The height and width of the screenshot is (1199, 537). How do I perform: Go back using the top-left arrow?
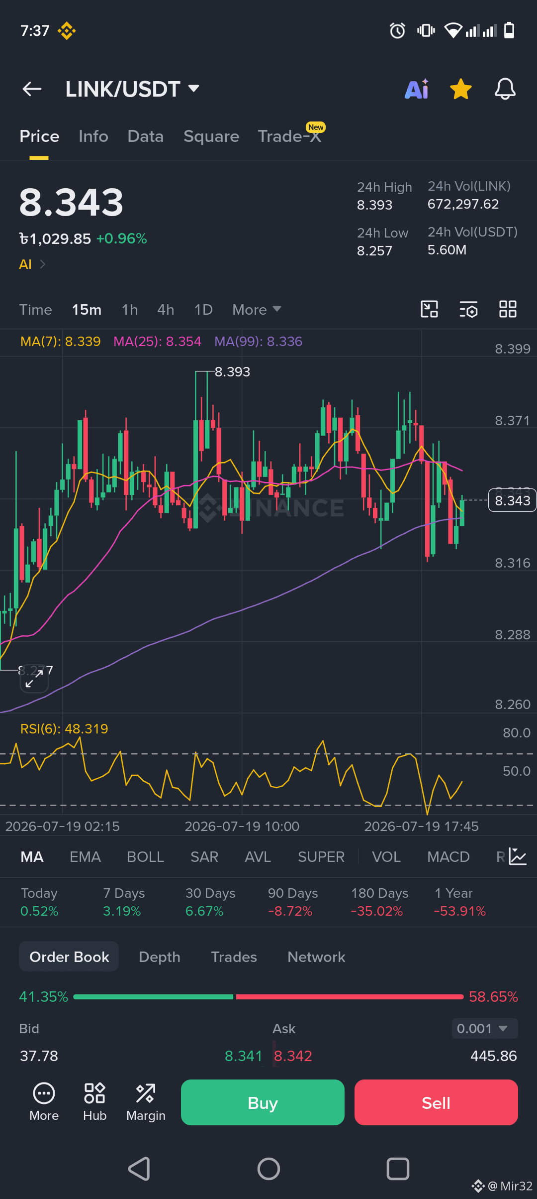pyautogui.click(x=32, y=89)
